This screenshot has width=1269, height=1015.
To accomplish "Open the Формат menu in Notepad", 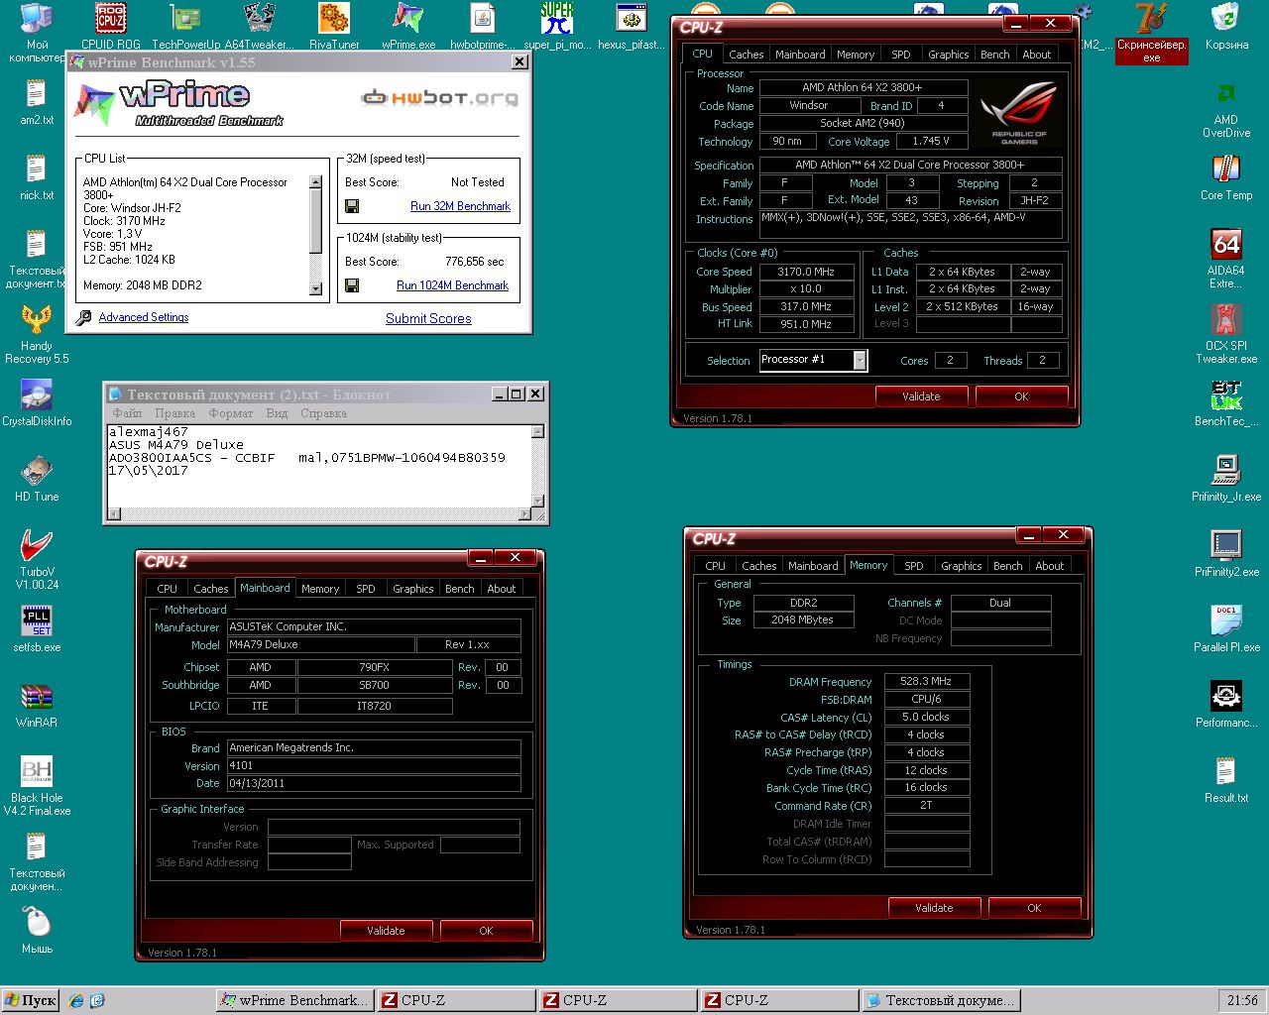I will [x=230, y=413].
